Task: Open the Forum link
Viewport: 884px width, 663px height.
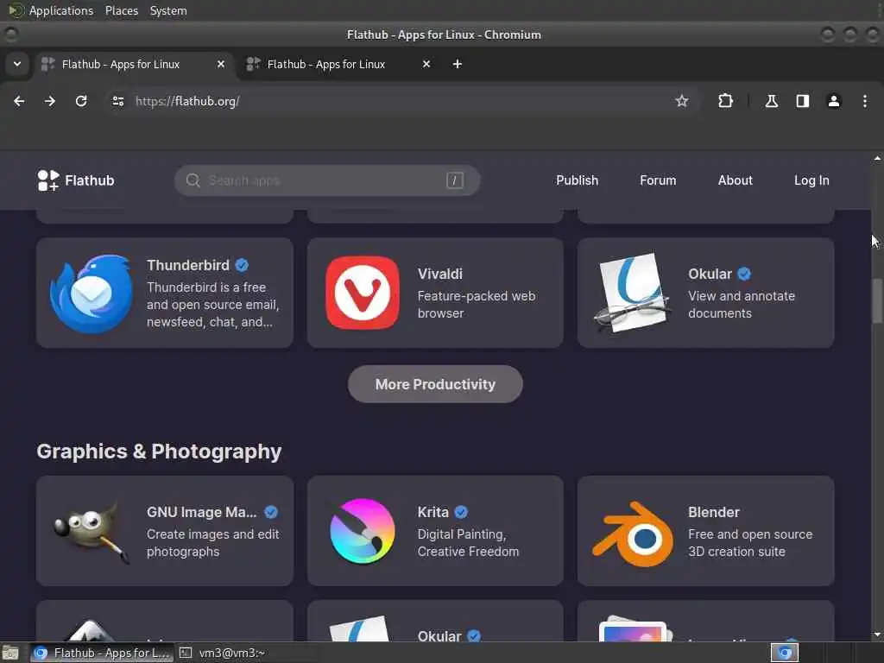Action: (x=657, y=180)
